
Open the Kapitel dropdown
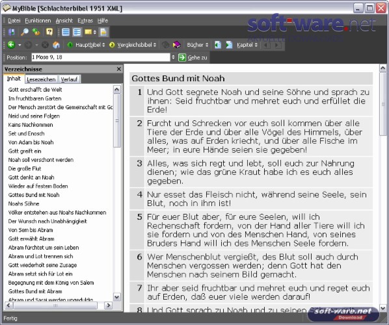[247, 45]
